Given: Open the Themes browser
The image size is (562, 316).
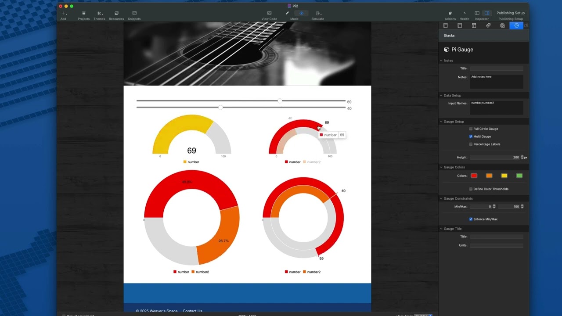Looking at the screenshot, I should coord(99,15).
